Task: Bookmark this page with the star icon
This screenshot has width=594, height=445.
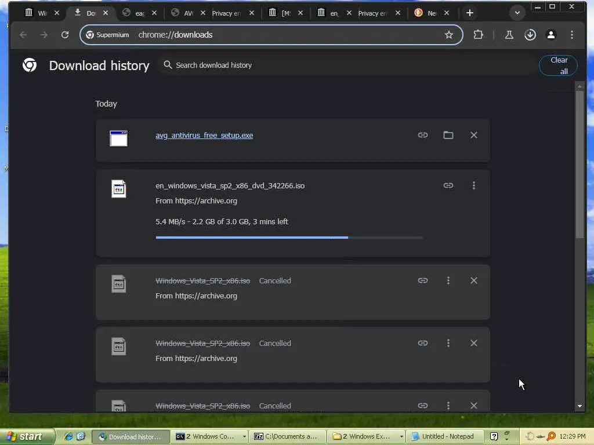Action: pyautogui.click(x=448, y=35)
